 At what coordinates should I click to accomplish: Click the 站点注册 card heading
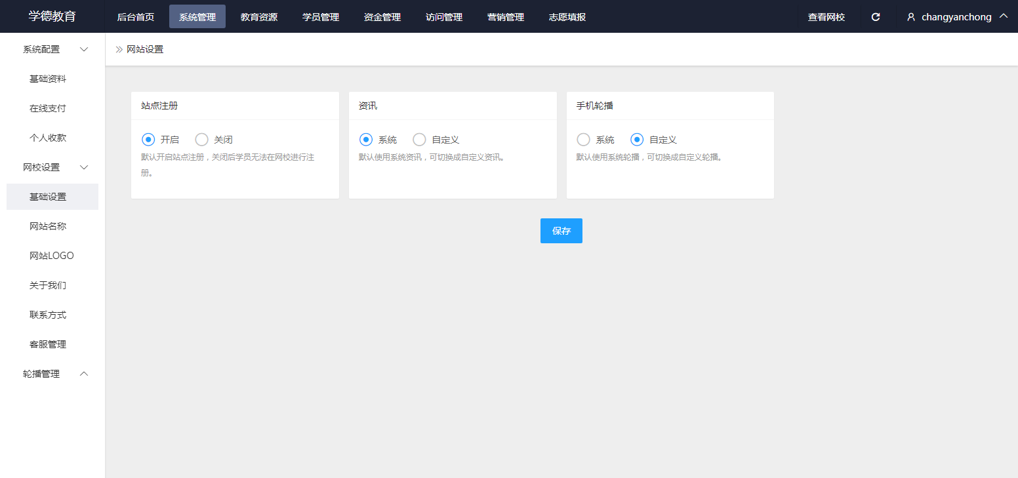[x=159, y=106]
